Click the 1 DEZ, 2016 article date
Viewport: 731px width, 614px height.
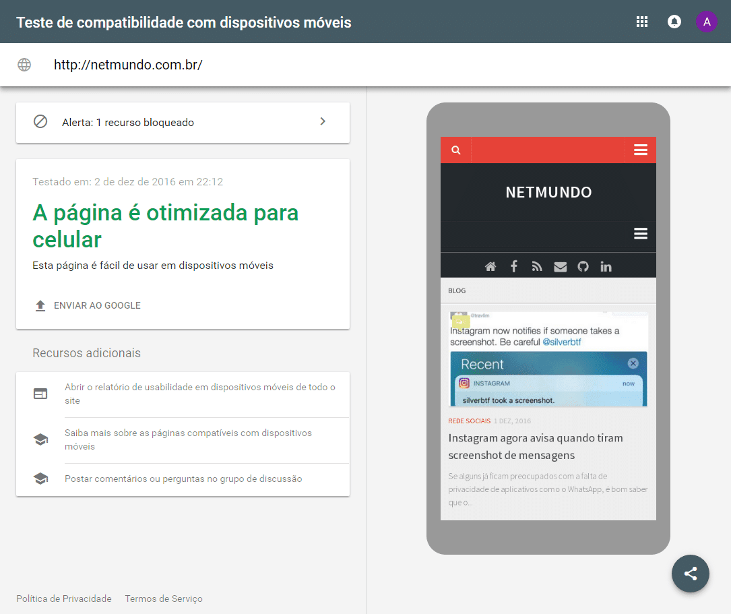coord(512,421)
